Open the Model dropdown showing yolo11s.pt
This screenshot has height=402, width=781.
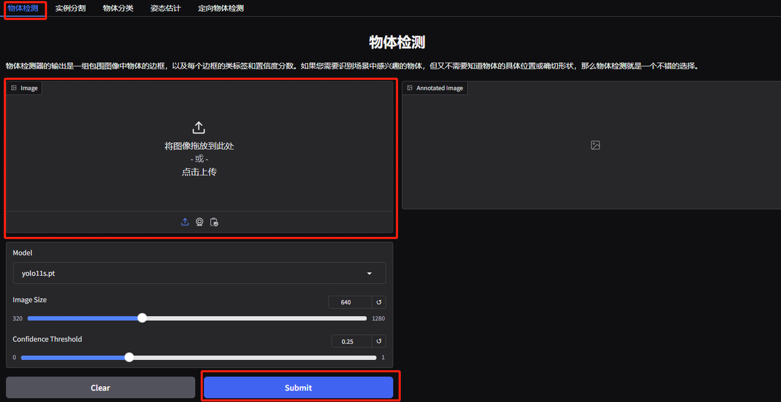pyautogui.click(x=199, y=273)
